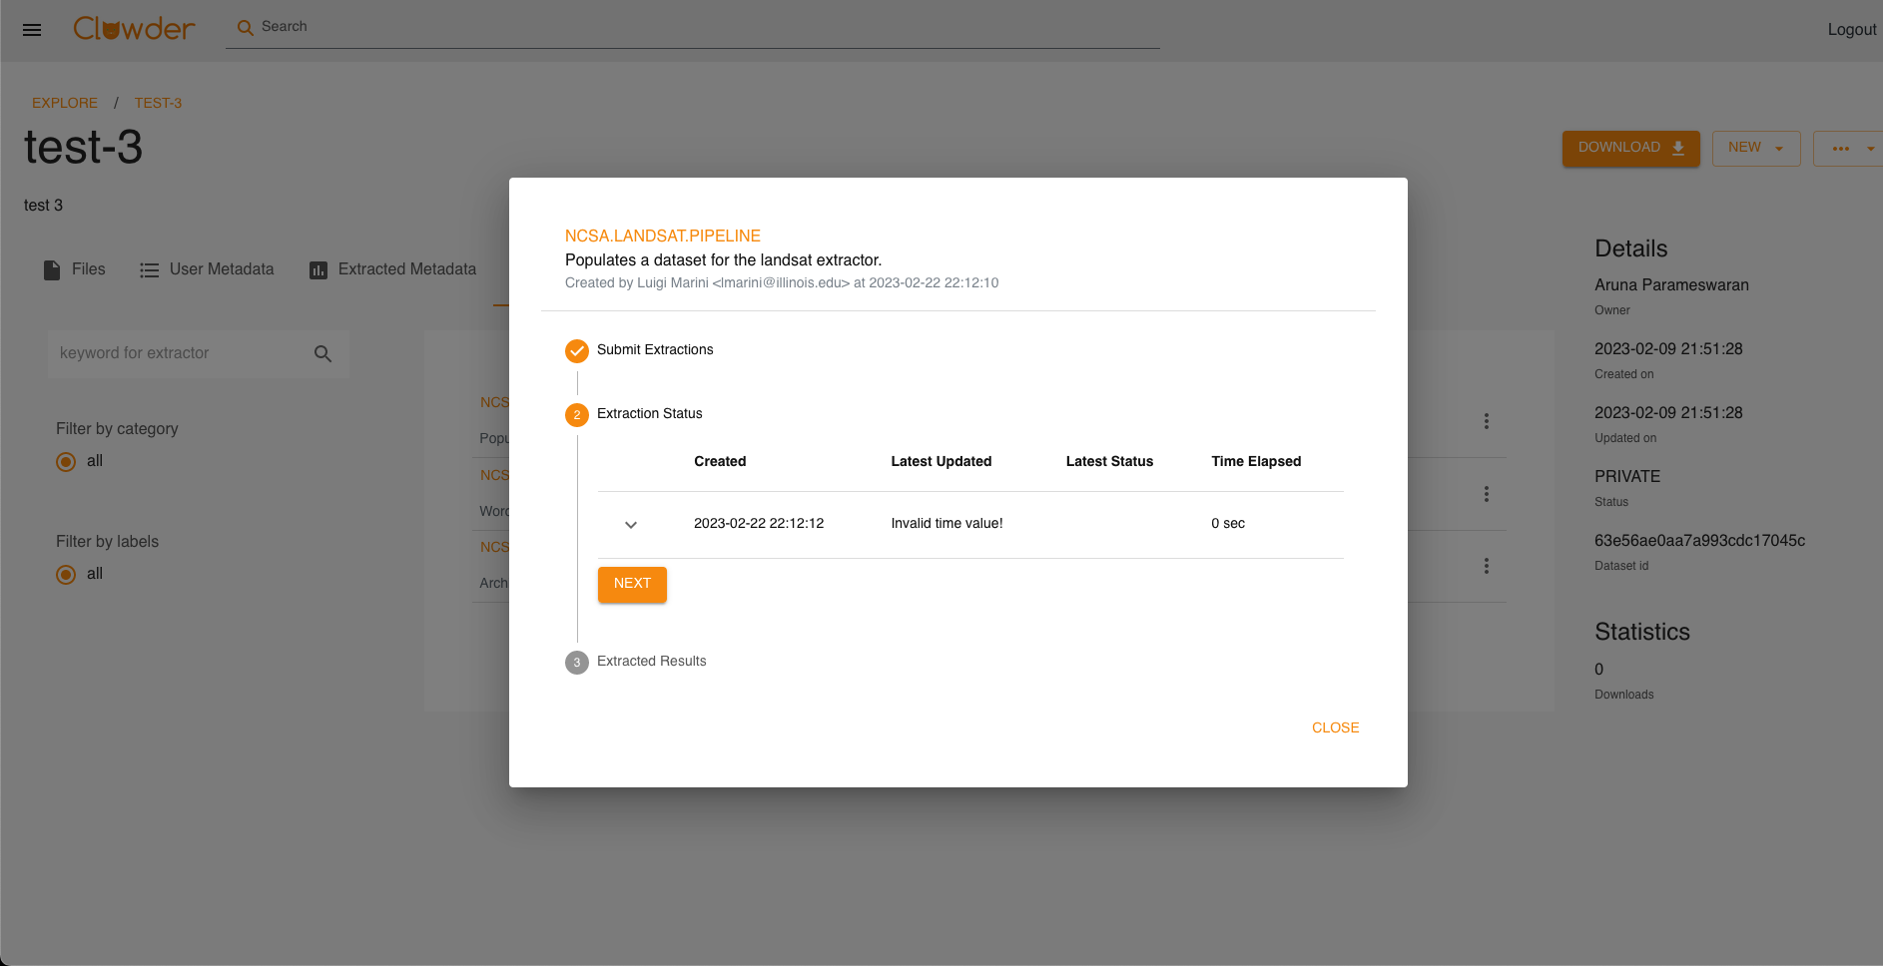Image resolution: width=1883 pixels, height=966 pixels.
Task: Click the Time Elapsed column header
Action: pyautogui.click(x=1256, y=461)
